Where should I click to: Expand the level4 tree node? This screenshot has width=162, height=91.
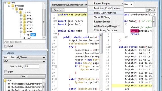[21, 25]
